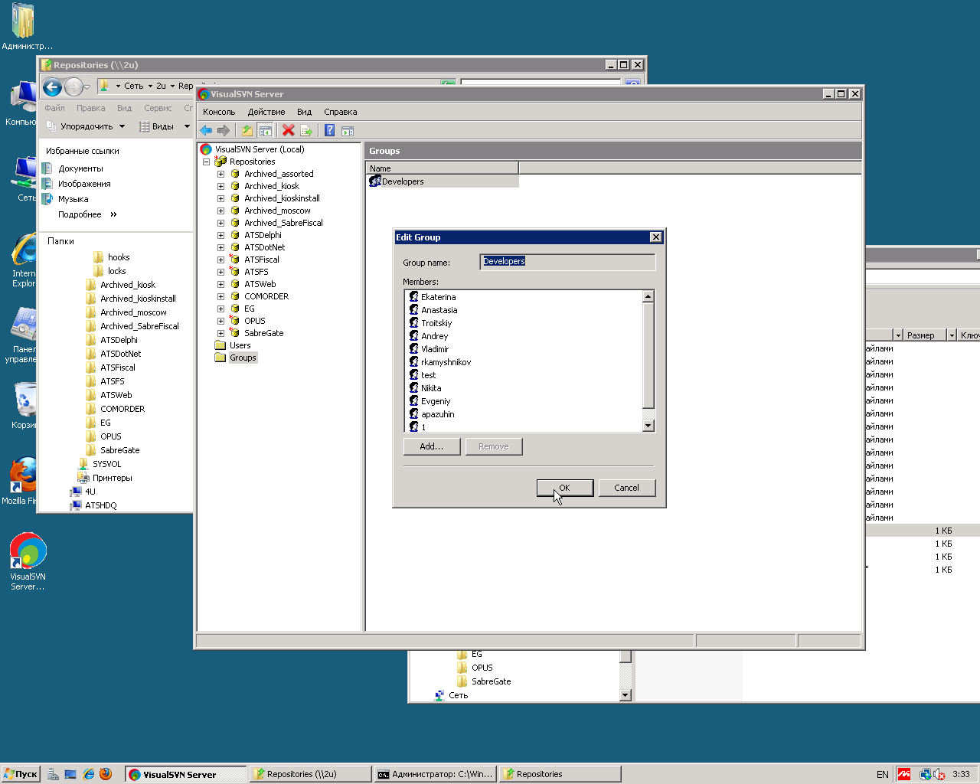Expand the ATSFiscal repository node
This screenshot has width=980, height=784.
[220, 260]
